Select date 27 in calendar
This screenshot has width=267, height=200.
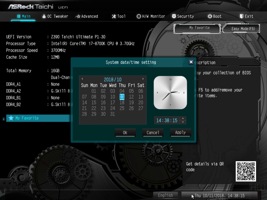(x=141, y=108)
